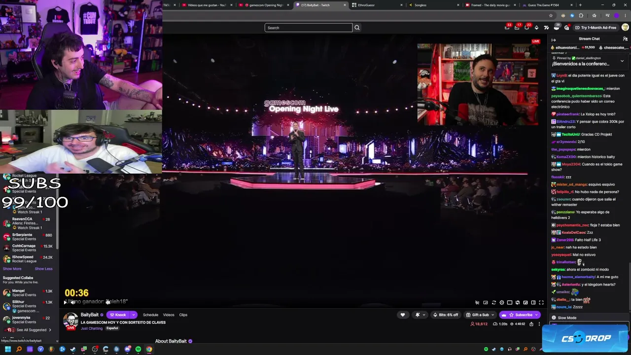Open CohhCarnage's channel in the sidebar
Screen dimensions: 631x355
point(29,248)
